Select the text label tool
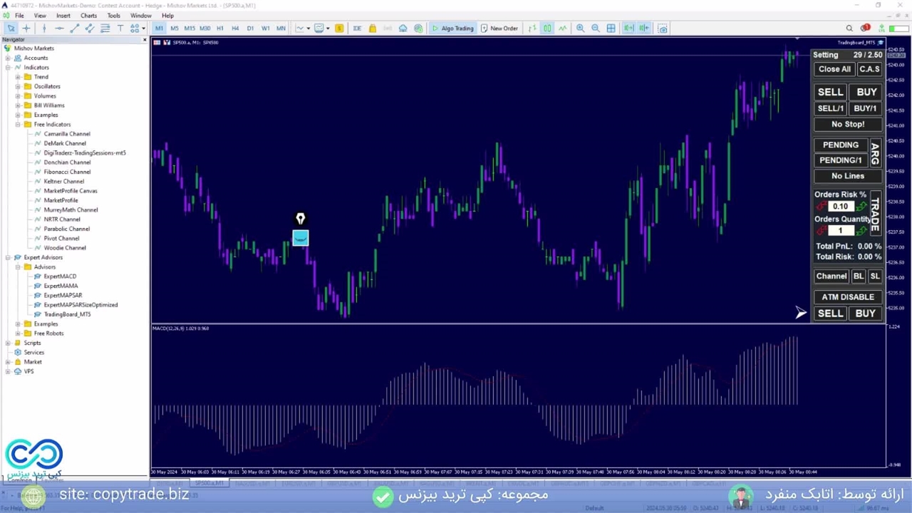 pos(120,28)
